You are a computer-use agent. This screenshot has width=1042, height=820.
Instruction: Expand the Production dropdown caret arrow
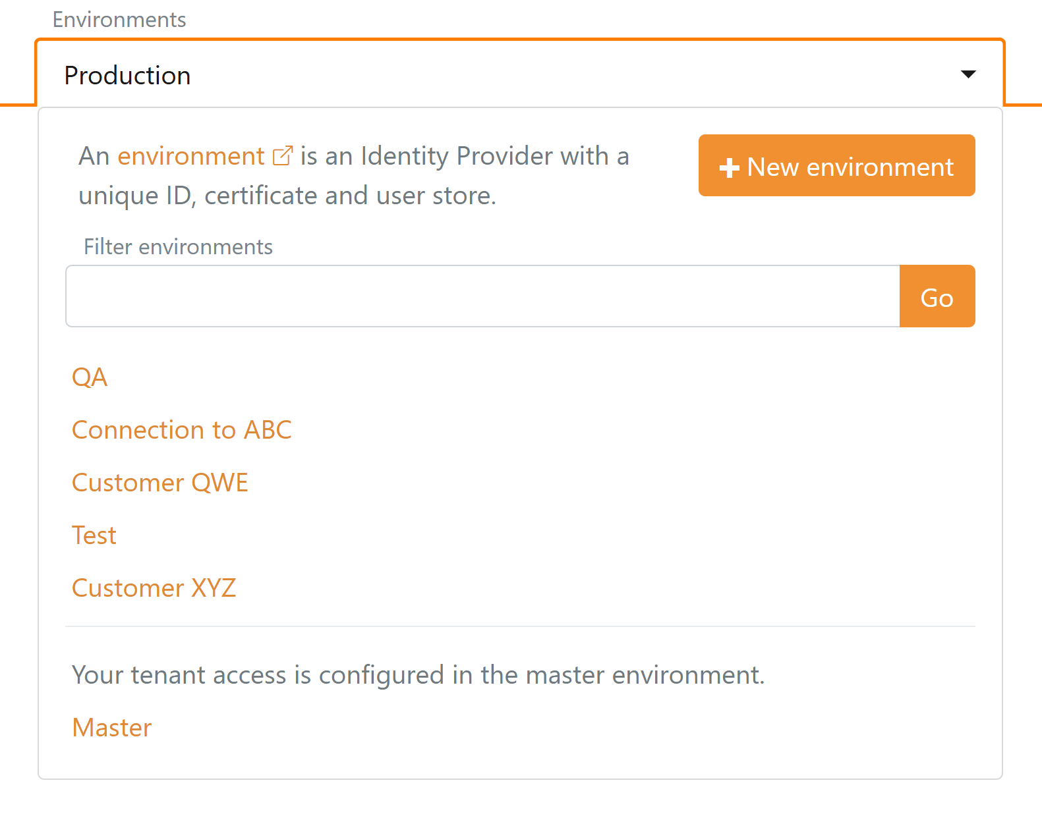coord(968,74)
